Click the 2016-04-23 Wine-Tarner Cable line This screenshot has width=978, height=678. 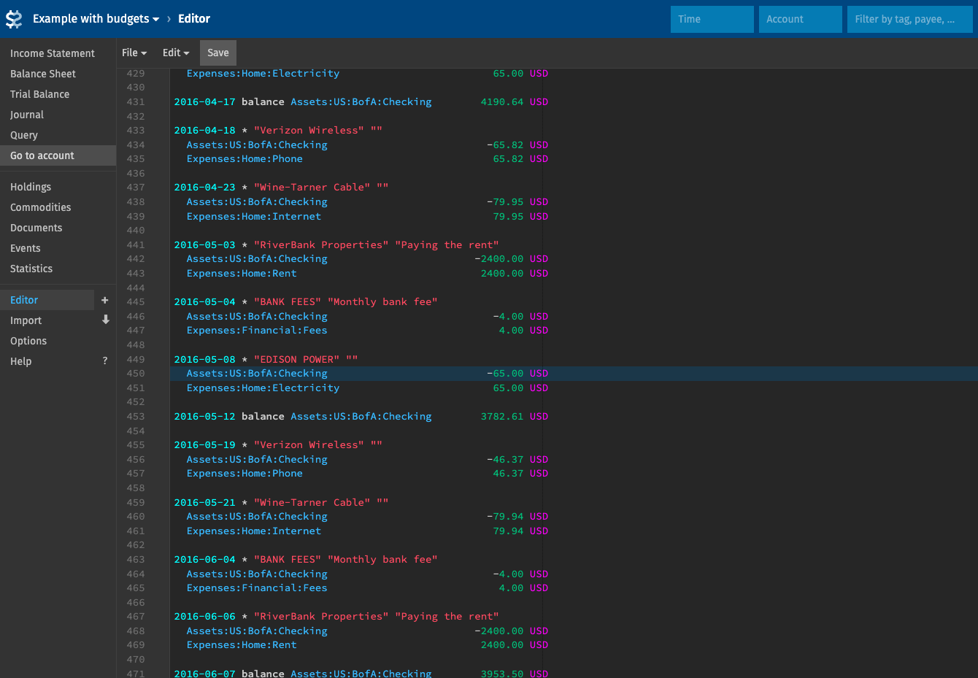pyautogui.click(x=281, y=188)
